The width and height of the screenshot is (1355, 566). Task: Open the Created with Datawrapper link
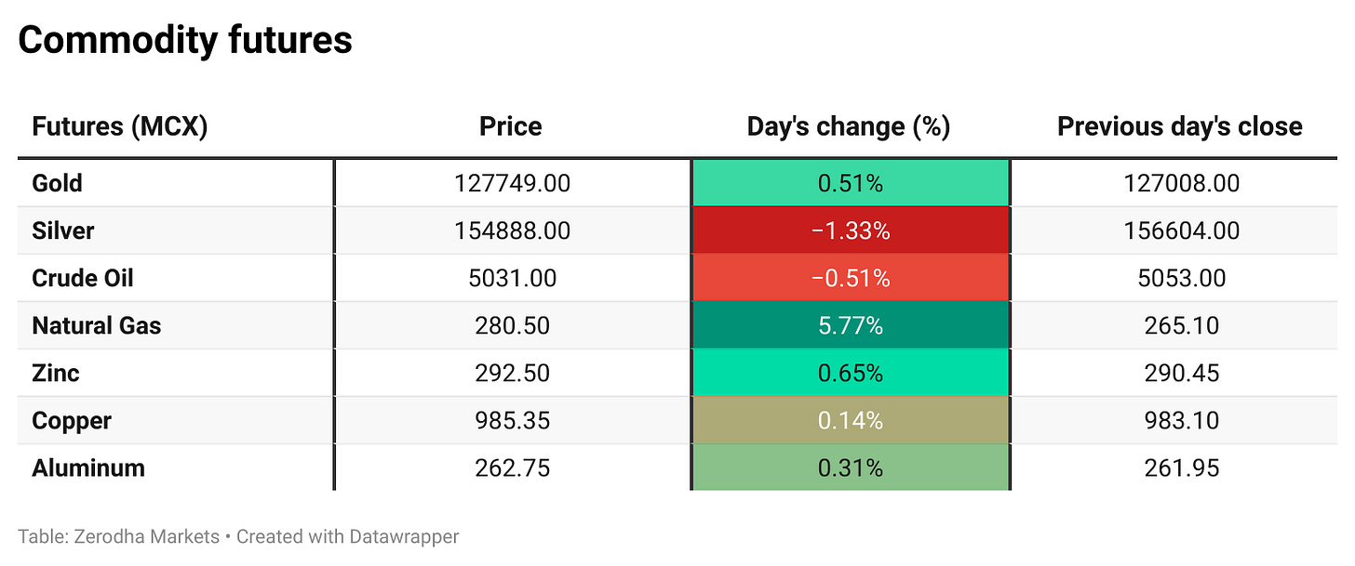[x=347, y=536]
